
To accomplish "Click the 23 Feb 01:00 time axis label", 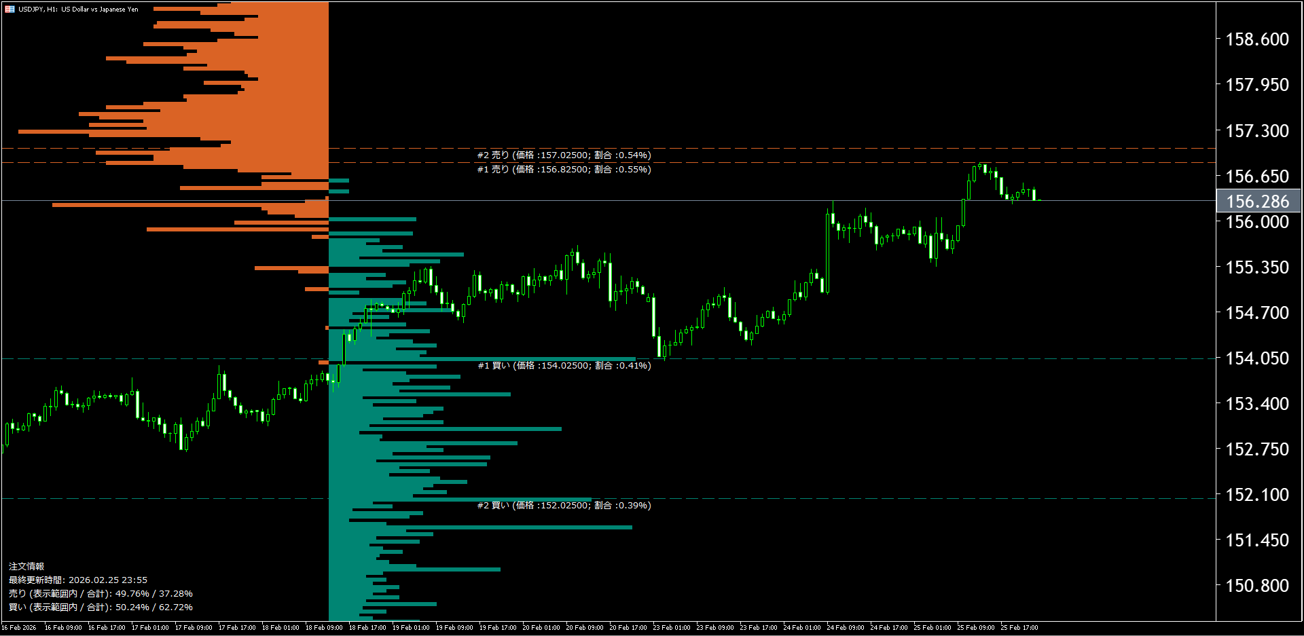I will pos(672,628).
